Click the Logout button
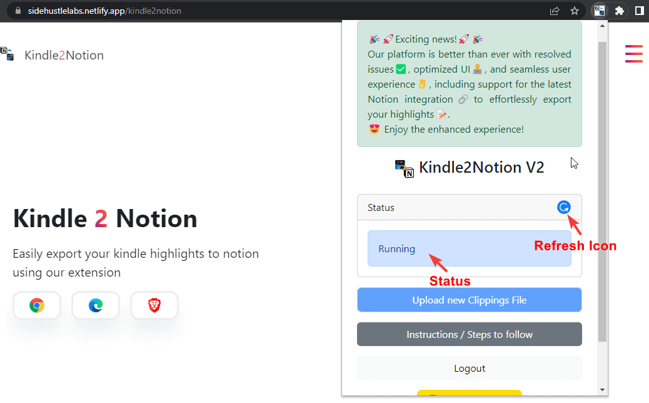The height and width of the screenshot is (403, 649). click(x=470, y=368)
